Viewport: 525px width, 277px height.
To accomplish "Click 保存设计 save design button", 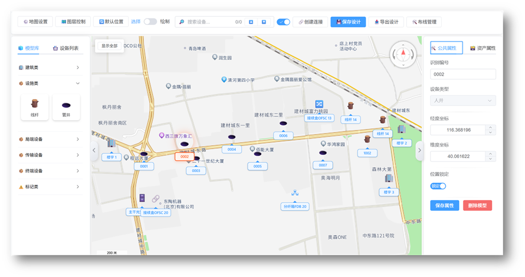I will [348, 22].
